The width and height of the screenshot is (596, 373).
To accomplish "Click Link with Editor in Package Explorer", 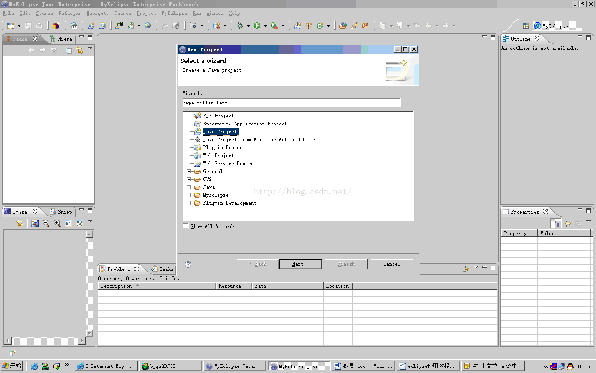I will click(x=80, y=50).
